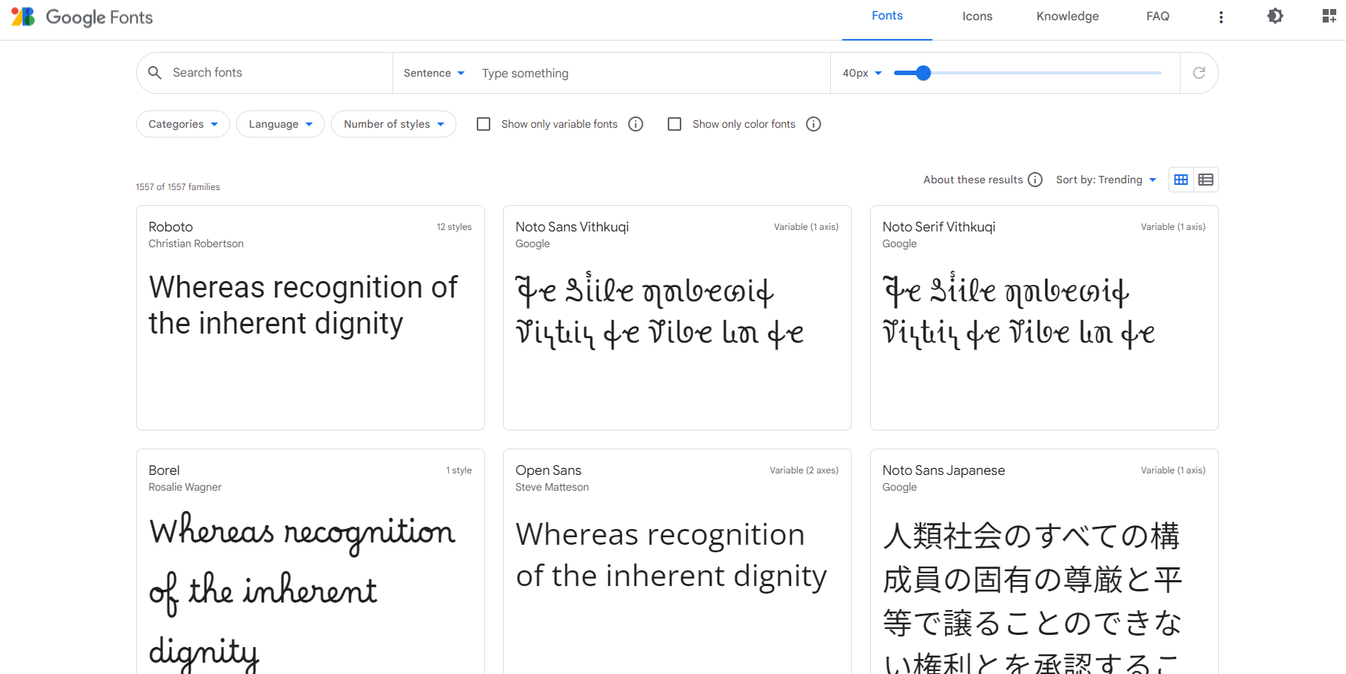Click the info icon beside variable fonts
This screenshot has width=1346, height=674.
coord(635,124)
